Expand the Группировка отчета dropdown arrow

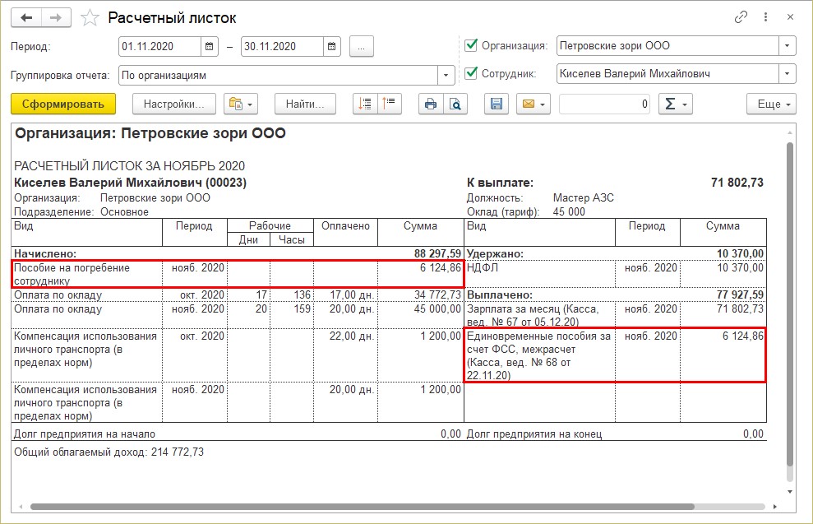tap(446, 75)
